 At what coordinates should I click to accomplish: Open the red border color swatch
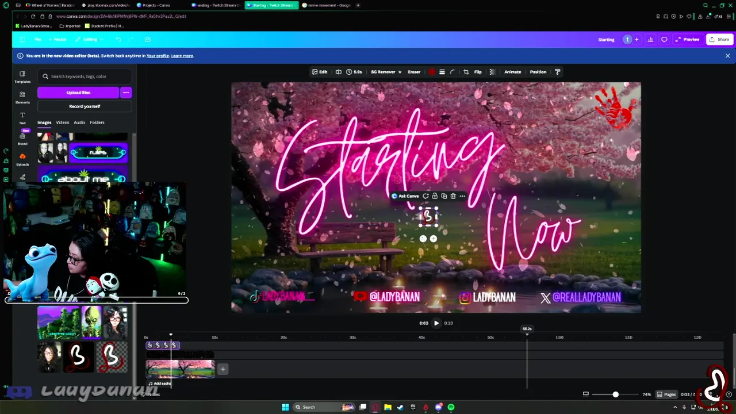[x=432, y=72]
